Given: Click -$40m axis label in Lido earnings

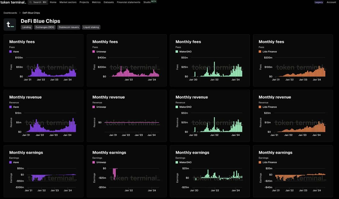Looking at the screenshot, I should tap(268, 187).
